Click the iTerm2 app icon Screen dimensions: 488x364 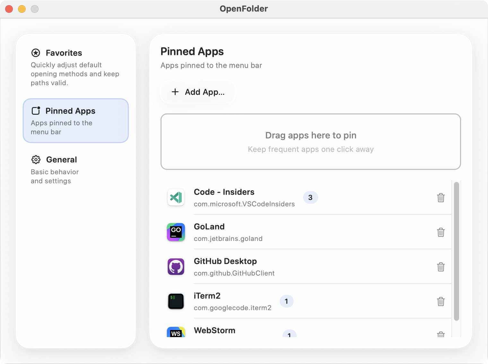point(176,301)
